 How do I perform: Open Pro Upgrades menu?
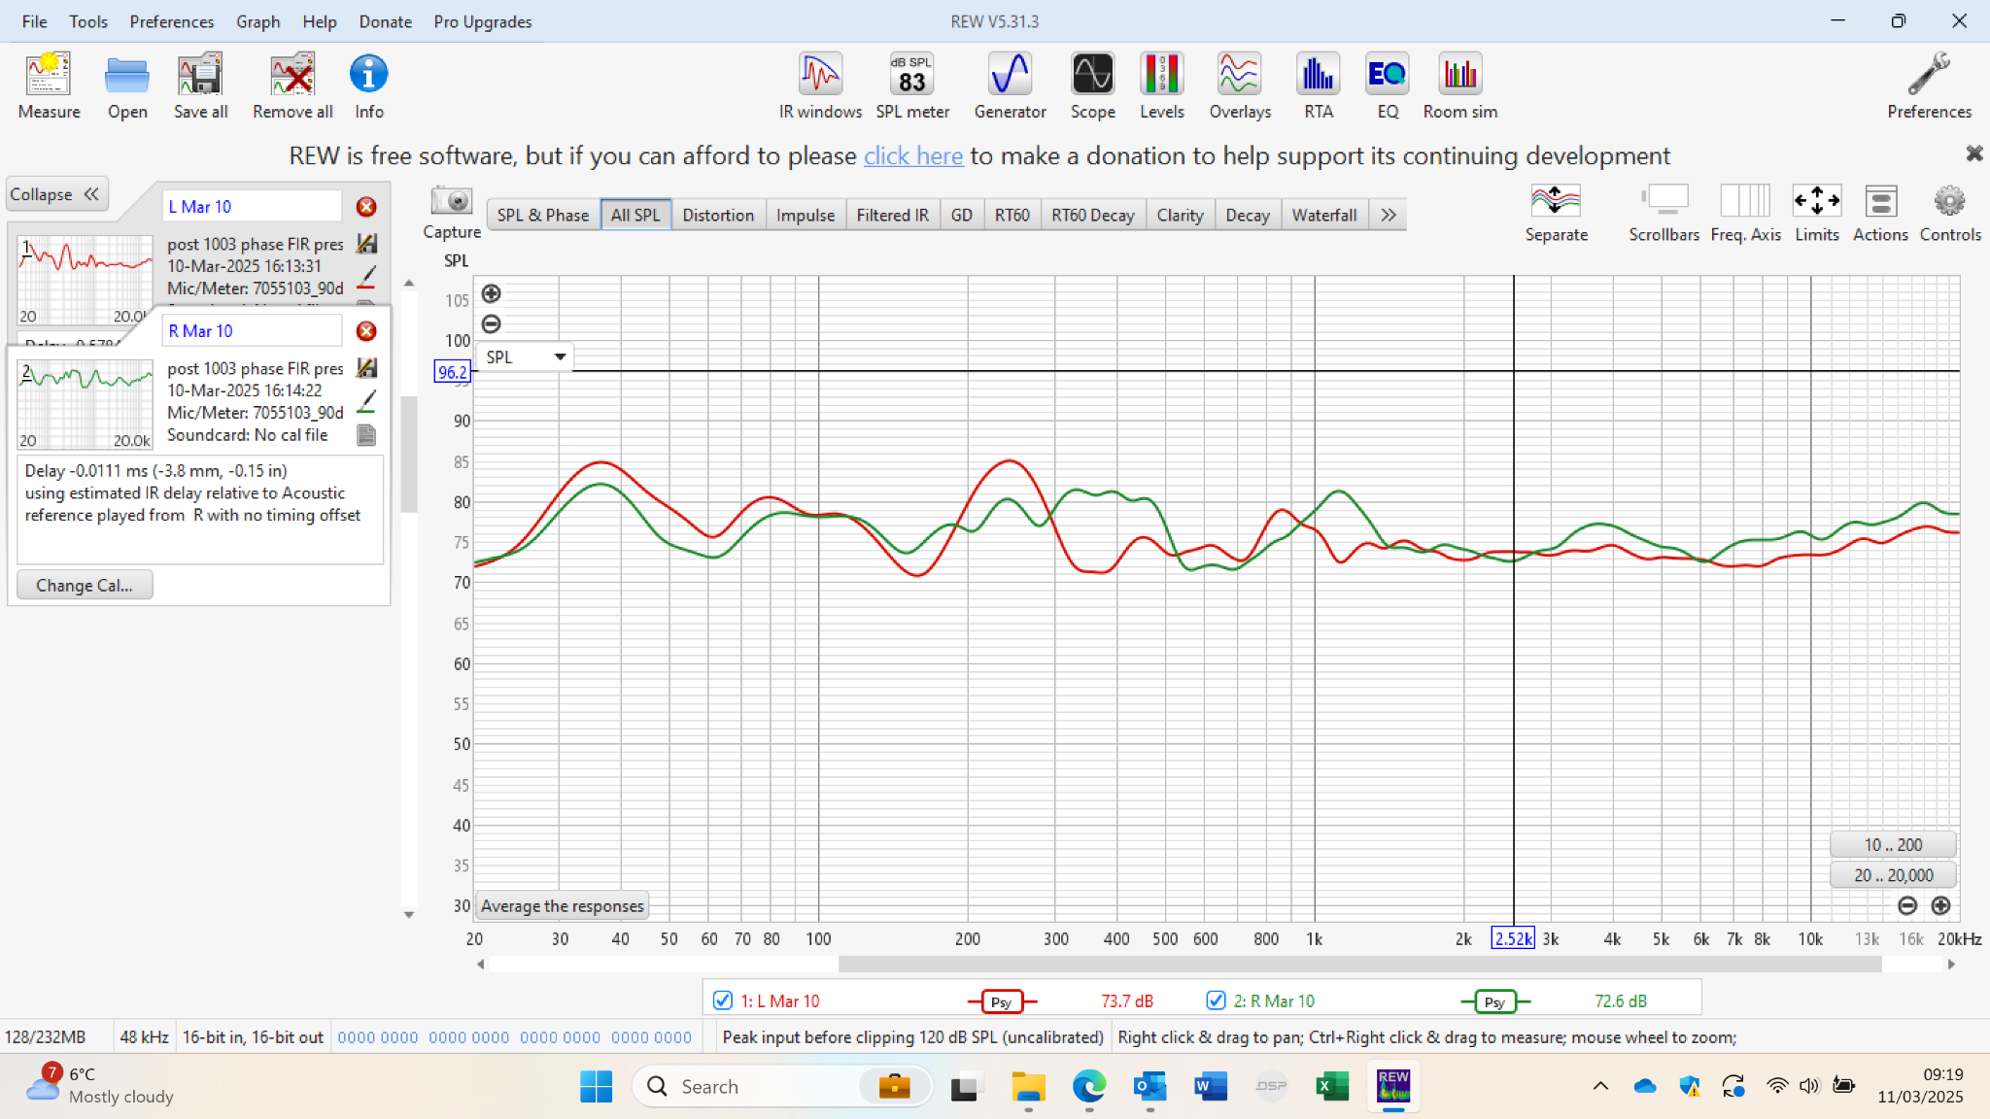(483, 21)
